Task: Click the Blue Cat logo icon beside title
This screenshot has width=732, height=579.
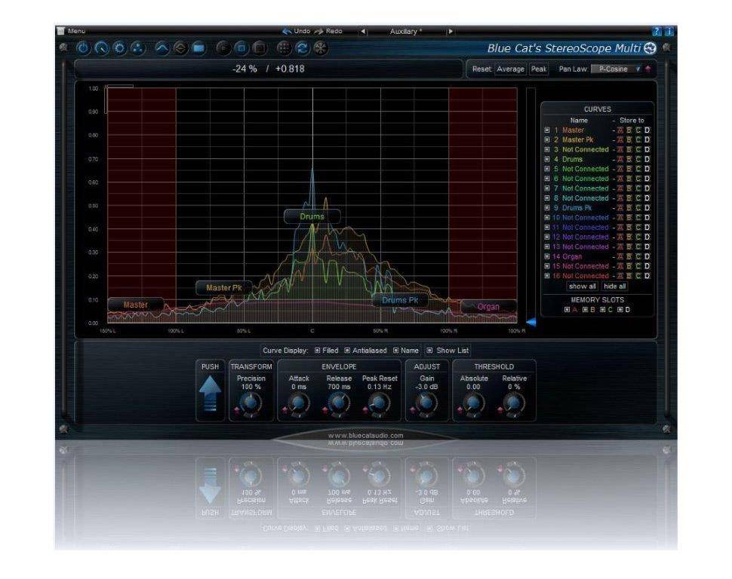Action: 650,47
